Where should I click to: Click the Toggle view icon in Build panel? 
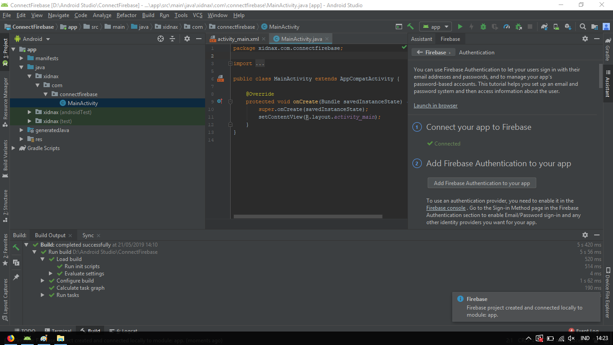coord(16,262)
